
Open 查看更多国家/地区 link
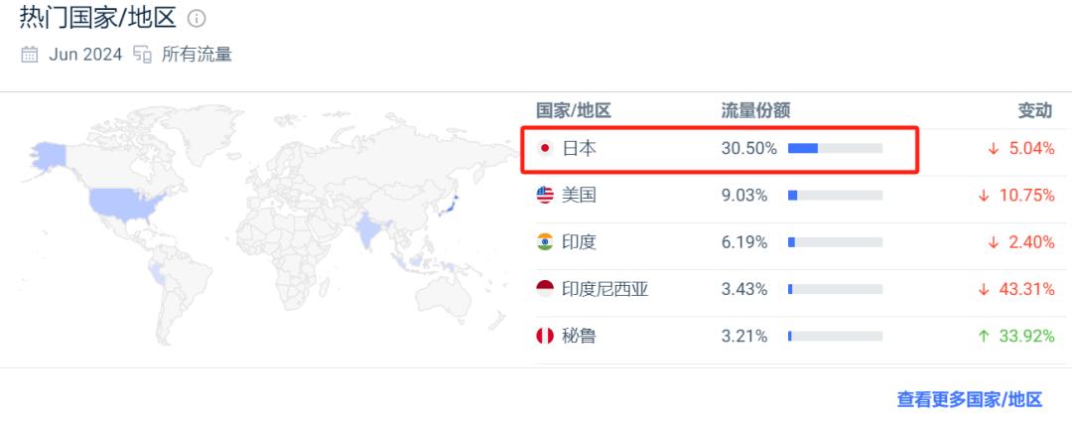[x=970, y=400]
